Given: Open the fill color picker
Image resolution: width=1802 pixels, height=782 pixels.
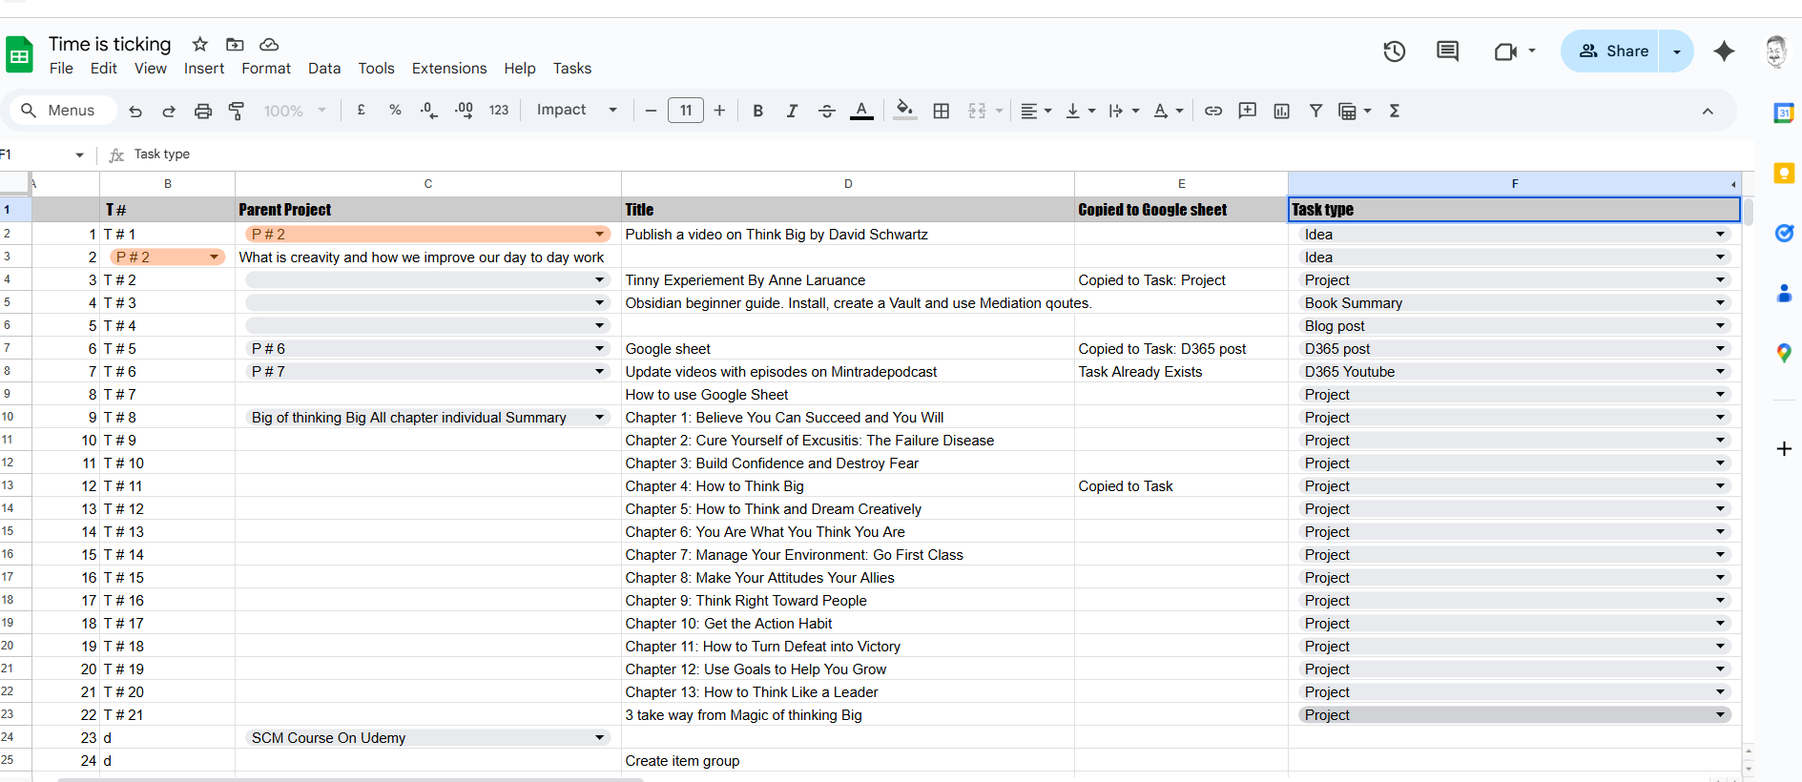Looking at the screenshot, I should 904,111.
